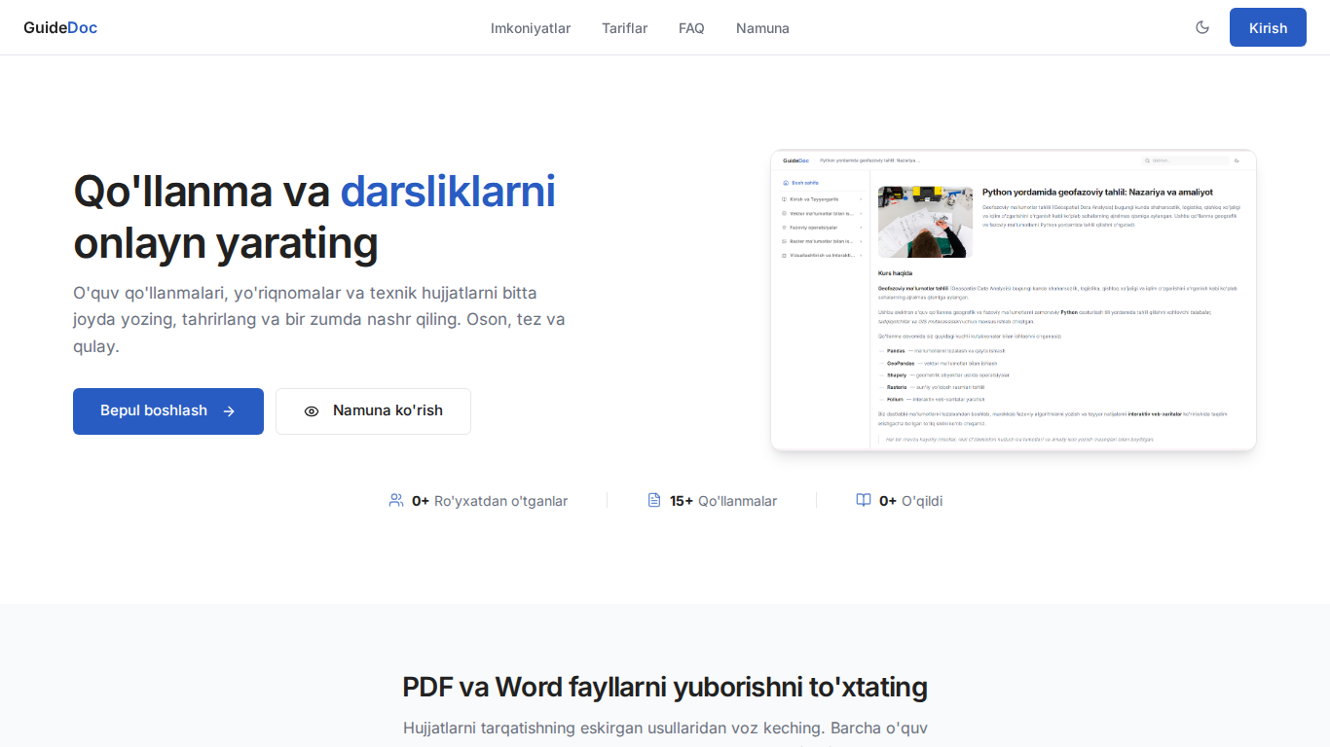Click the Namuna ko'rish button
Image resolution: width=1330 pixels, height=747 pixels.
click(373, 411)
